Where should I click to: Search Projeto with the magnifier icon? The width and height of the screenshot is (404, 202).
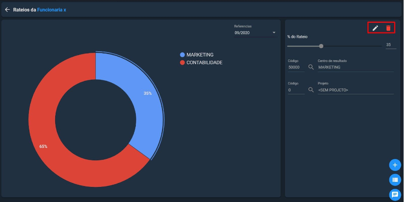tap(311, 90)
